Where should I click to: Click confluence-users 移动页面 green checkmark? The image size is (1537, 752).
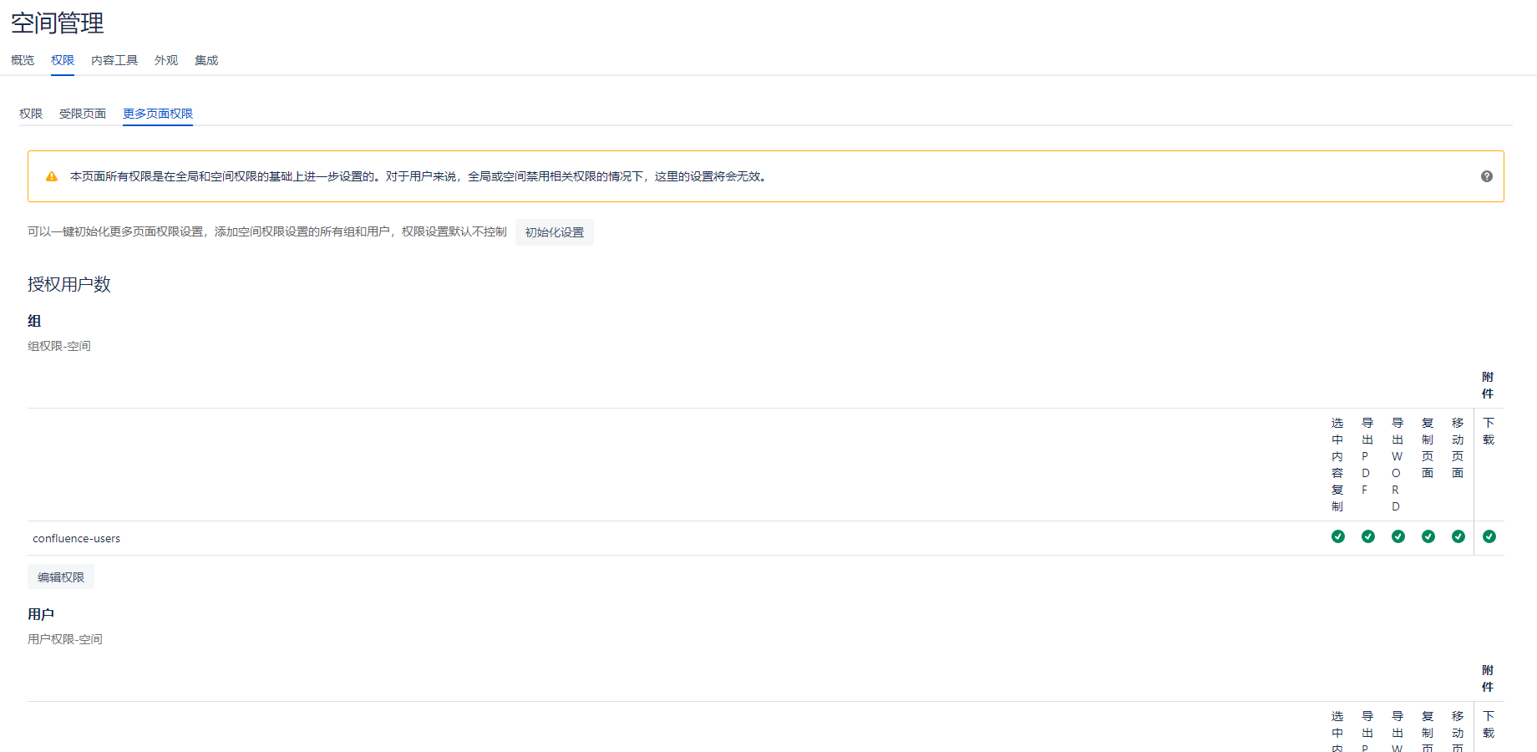[1458, 536]
